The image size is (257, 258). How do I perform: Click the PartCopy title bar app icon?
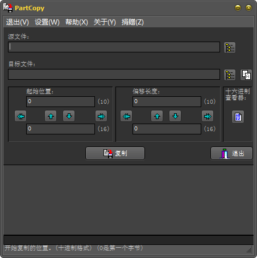(8, 8)
